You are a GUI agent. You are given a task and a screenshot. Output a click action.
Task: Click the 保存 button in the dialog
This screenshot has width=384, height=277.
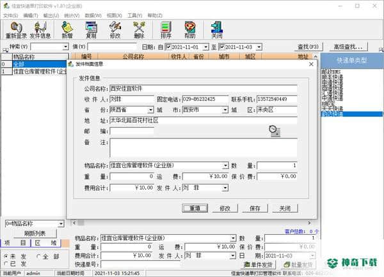255,208
